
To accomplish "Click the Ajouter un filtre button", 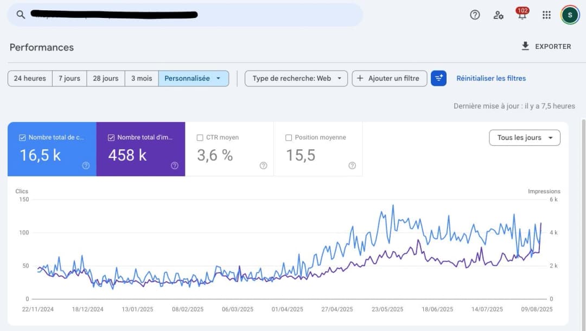I will (389, 78).
